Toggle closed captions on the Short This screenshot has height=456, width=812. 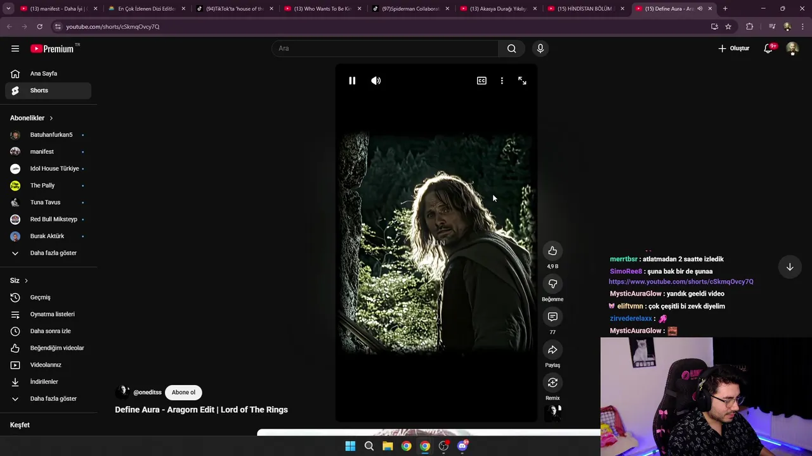(x=481, y=80)
